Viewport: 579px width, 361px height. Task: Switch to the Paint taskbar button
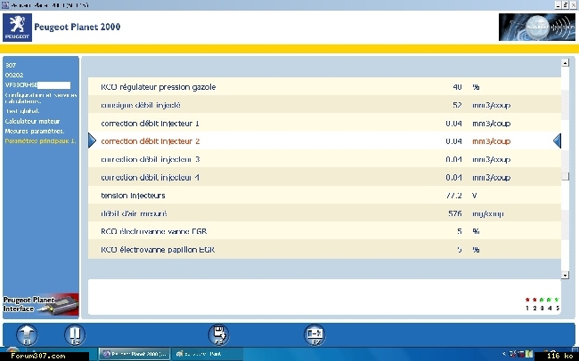click(x=207, y=354)
